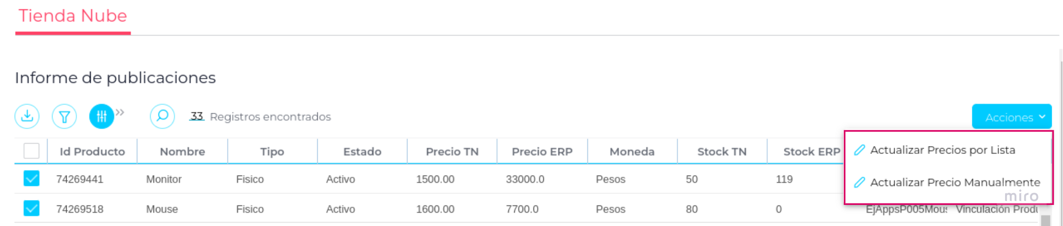Click the download report icon
The height and width of the screenshot is (226, 1063).
tap(27, 117)
